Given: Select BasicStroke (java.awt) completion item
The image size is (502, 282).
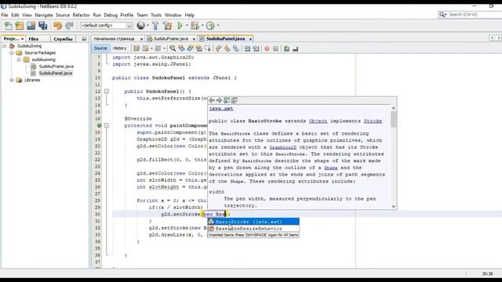Looking at the screenshot, I should pos(253,222).
